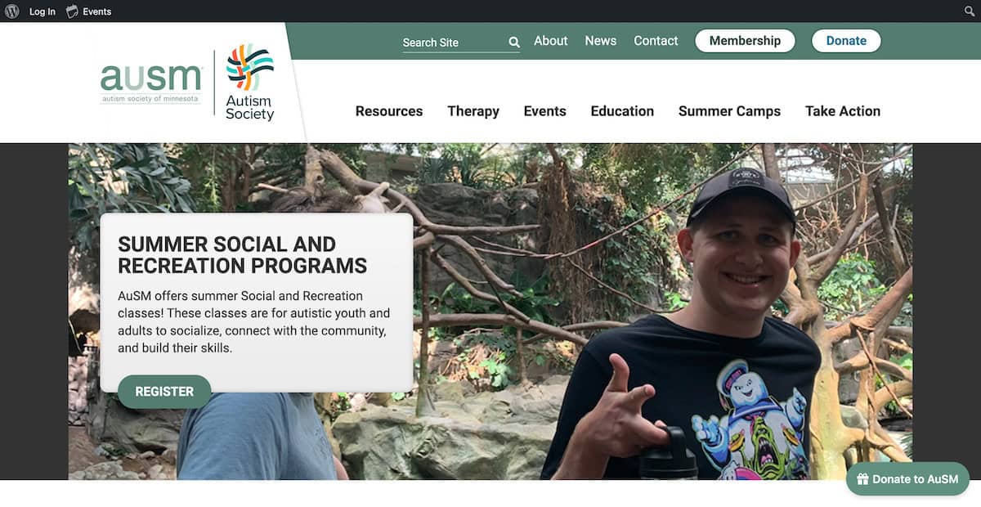981x507 pixels.
Task: Open the Events calendar icon in admin bar
Action: tap(73, 11)
